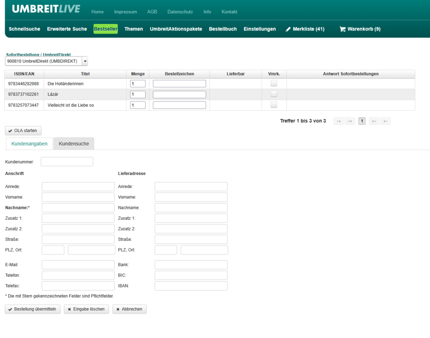
Task: Go to first results page icon
Action: (338, 121)
